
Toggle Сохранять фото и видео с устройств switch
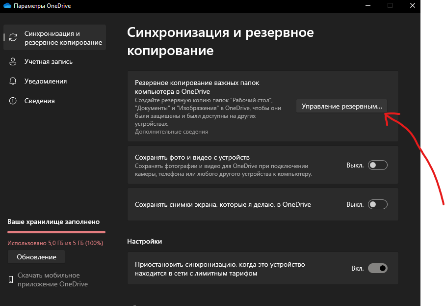click(x=377, y=165)
